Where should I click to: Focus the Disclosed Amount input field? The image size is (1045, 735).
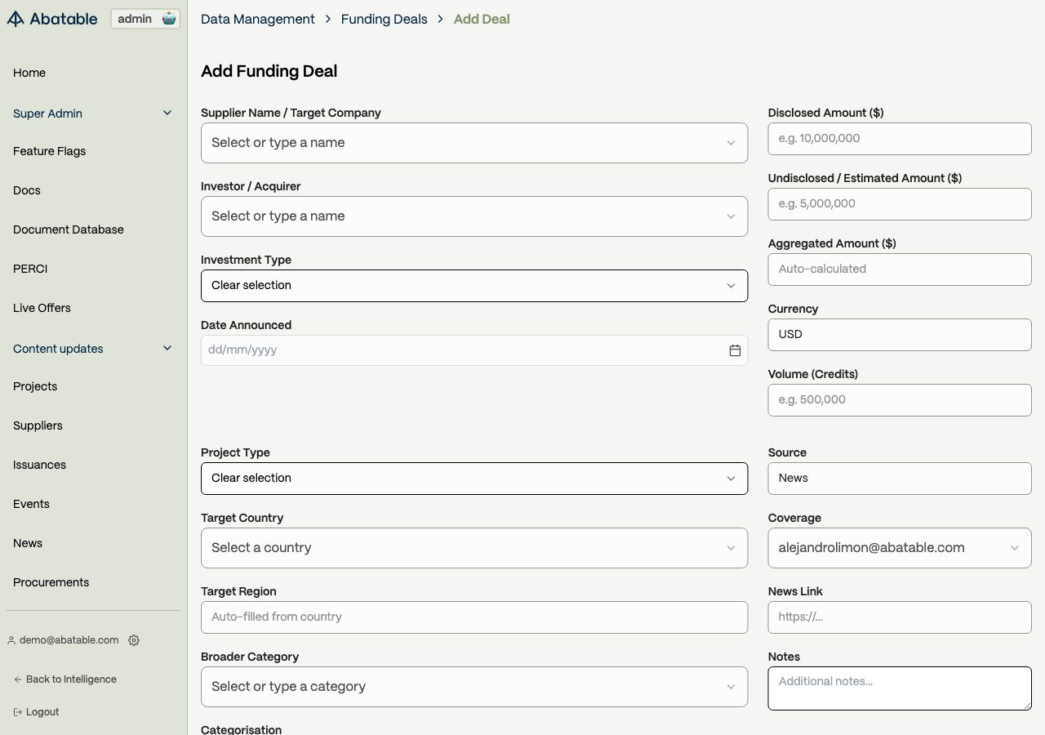coord(899,139)
